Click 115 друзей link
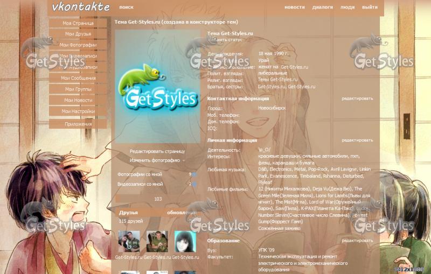Screen dimensions: 431x274 pos(131,221)
